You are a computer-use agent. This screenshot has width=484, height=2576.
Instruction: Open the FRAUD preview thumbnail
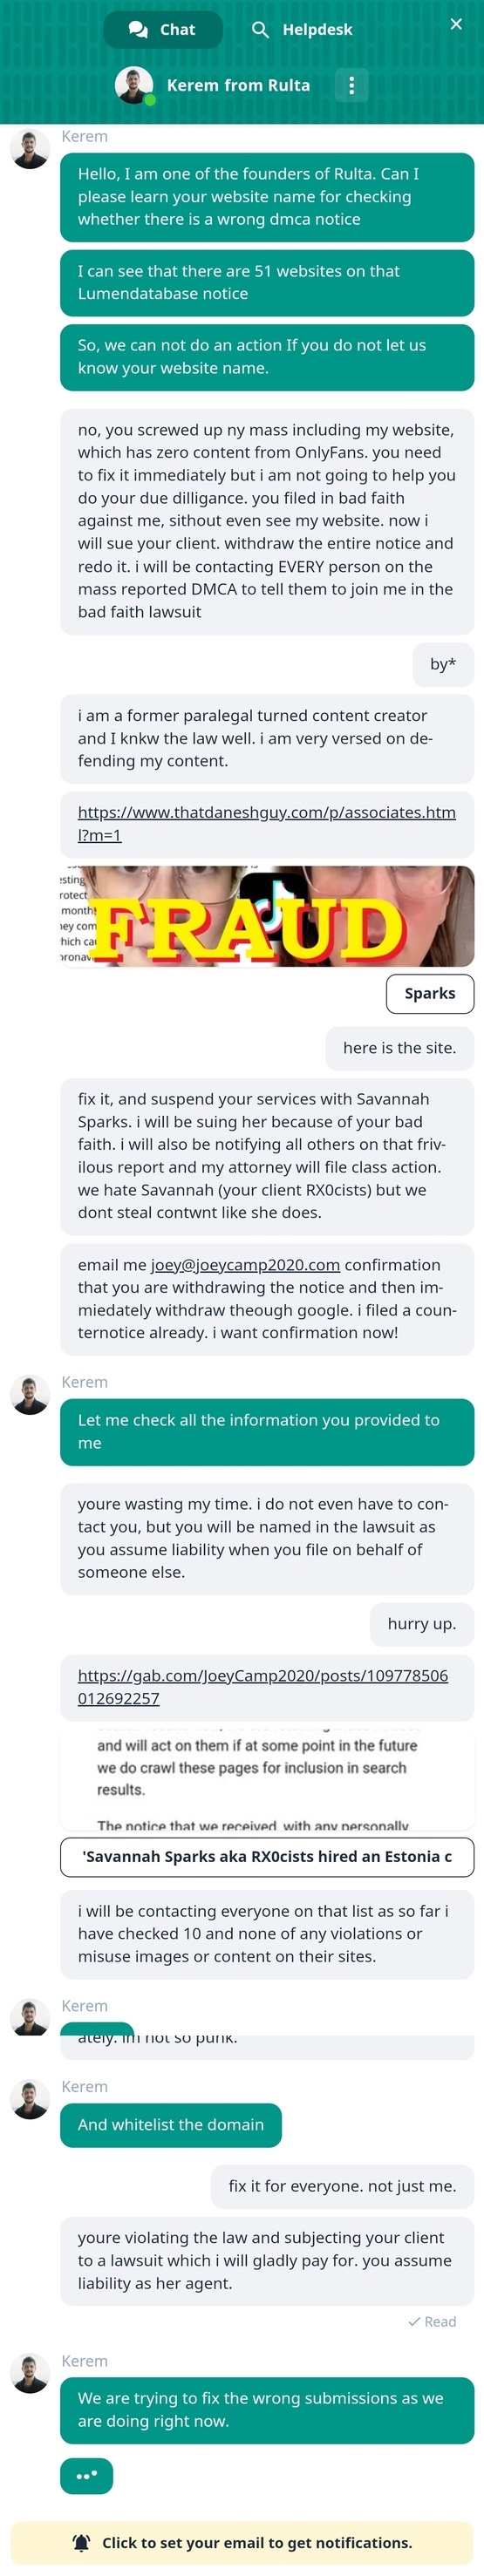coord(267,916)
